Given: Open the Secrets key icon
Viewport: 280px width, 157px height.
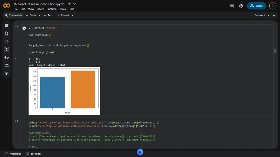Looking at the screenshot, I should coord(7,58).
